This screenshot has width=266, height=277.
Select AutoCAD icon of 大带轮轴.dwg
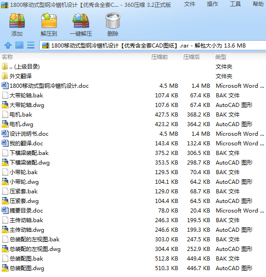pyautogui.click(x=5, y=105)
